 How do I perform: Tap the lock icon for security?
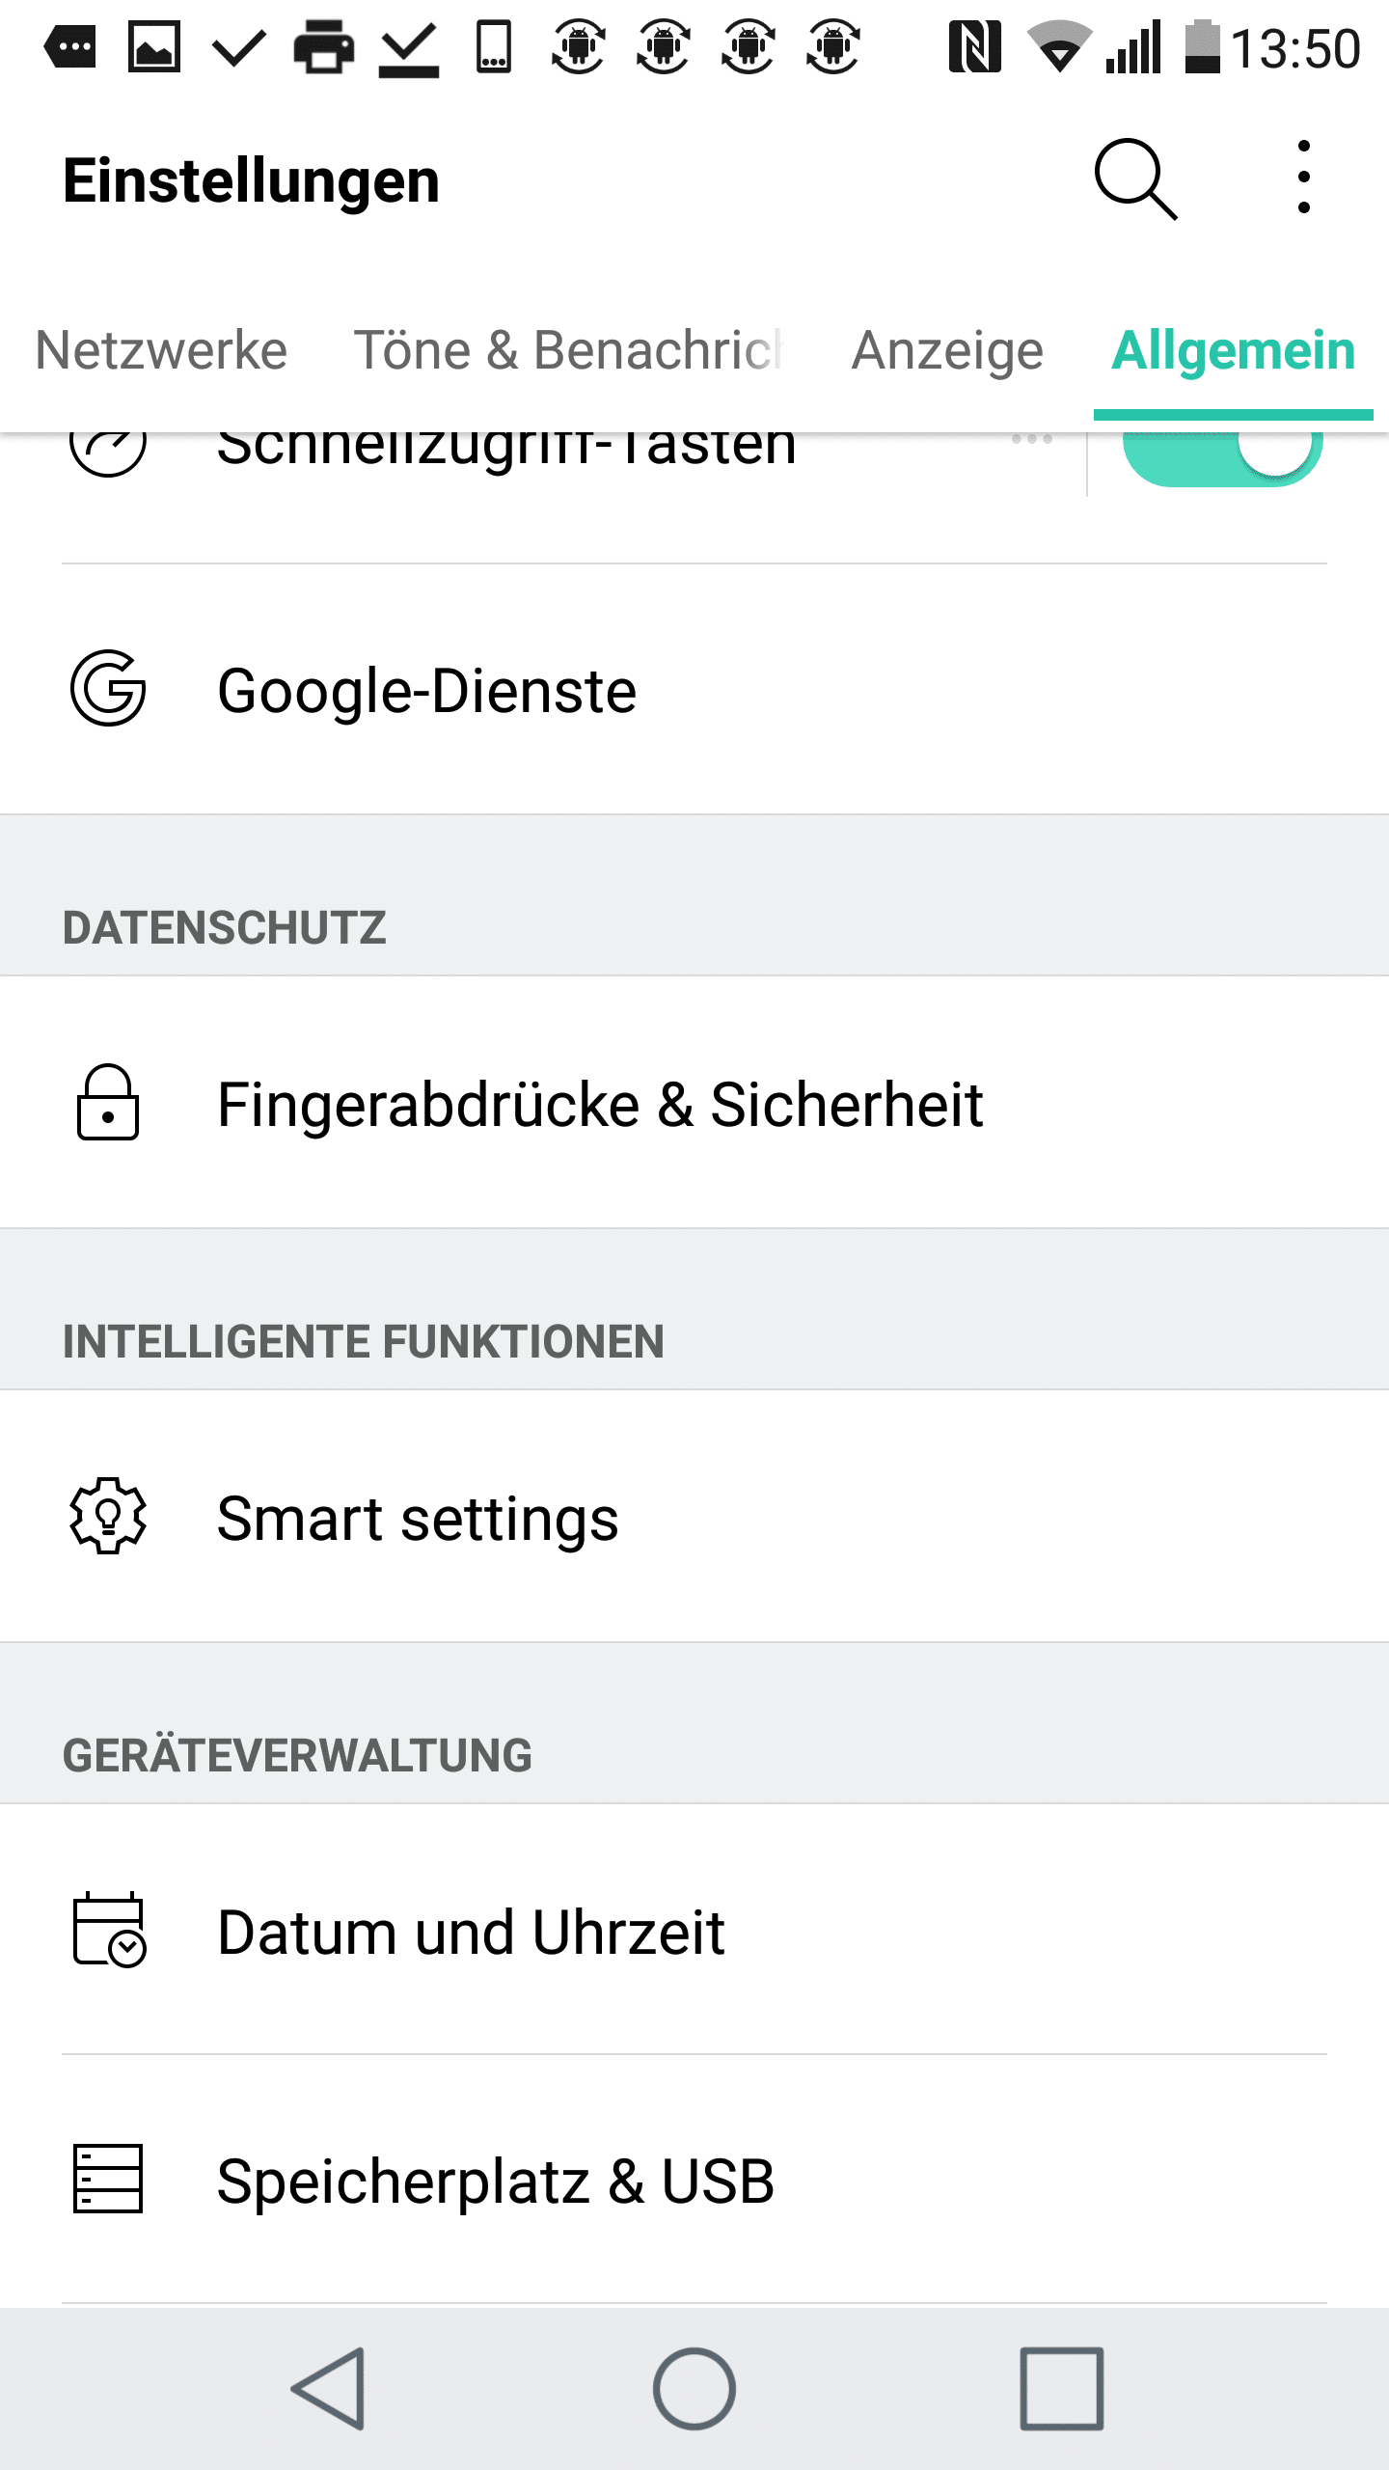click(x=108, y=1103)
